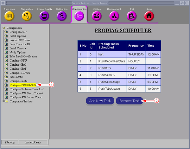Click the Add New Task button
This screenshot has width=190, height=149.
[100, 101]
